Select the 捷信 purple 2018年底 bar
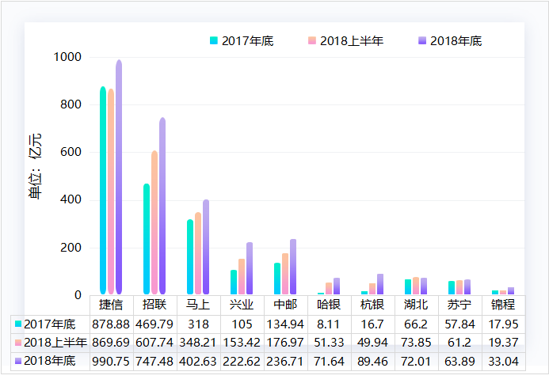Viewport: 549px width, 383px height. [119, 177]
